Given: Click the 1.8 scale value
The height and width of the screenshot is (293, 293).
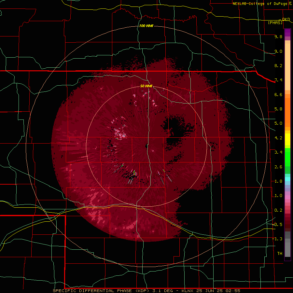Looking at the screenshot, I should pyautogui.click(x=278, y=181).
